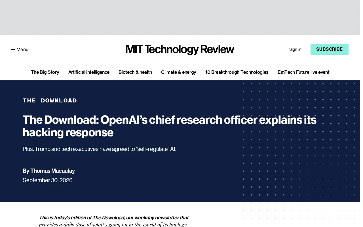Image resolution: width=363 pixels, height=227 pixels.
Task: Click the subtitle about Trump and tech executives
Action: [100, 149]
